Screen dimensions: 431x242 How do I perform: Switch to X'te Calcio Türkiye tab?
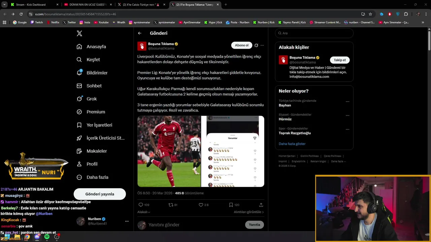141,5
